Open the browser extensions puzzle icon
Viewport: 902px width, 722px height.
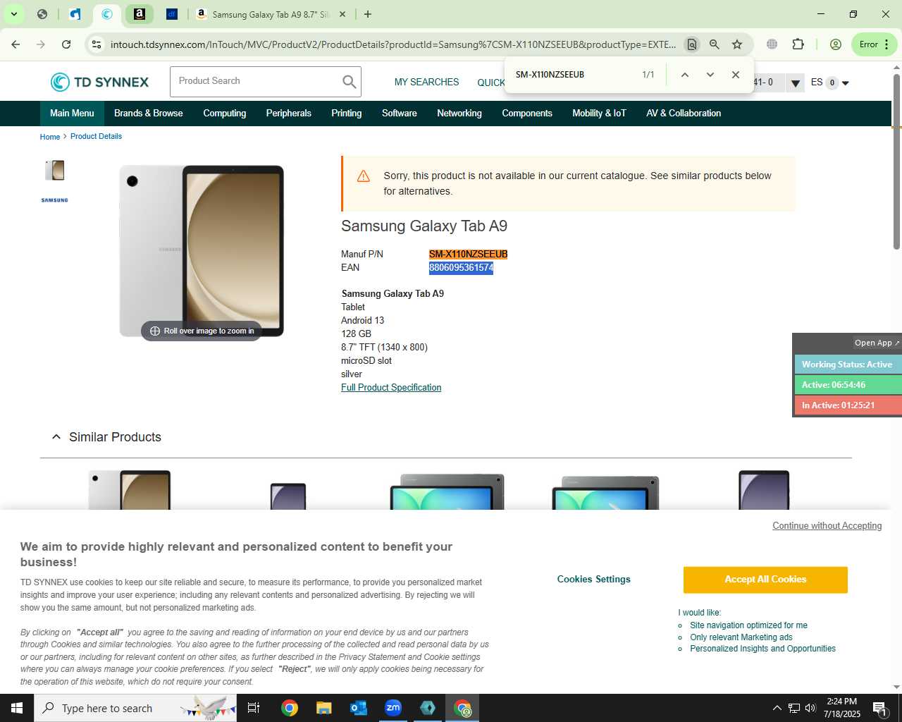coord(798,44)
